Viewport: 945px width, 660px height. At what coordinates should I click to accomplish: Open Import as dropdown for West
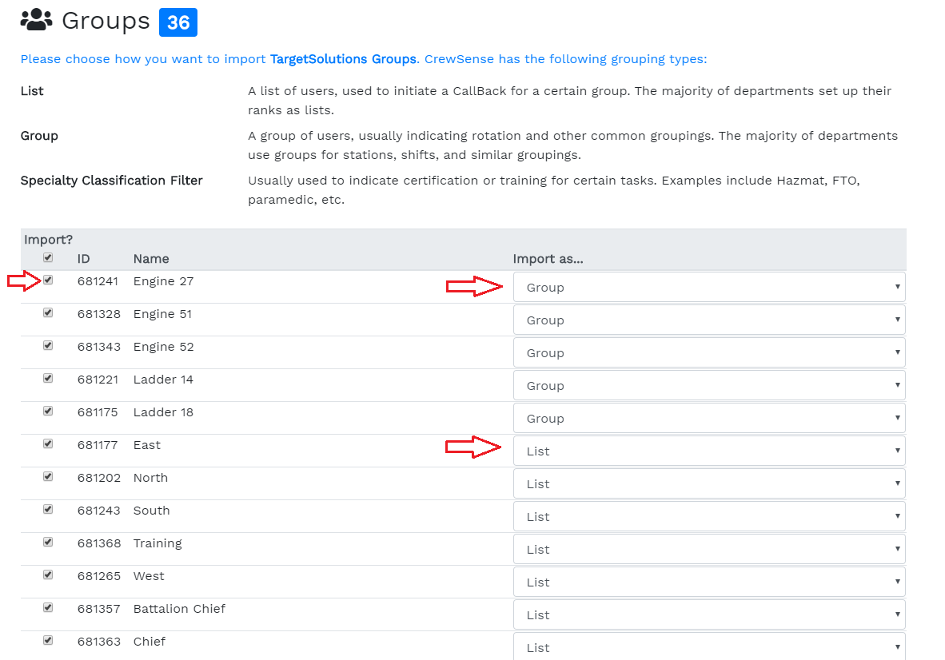coord(709,582)
